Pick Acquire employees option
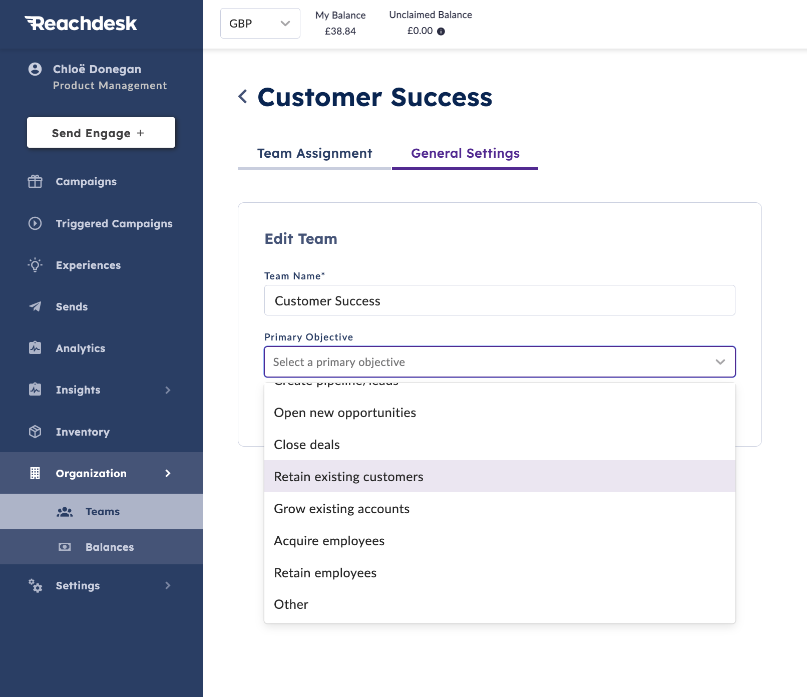Viewport: 807px width, 697px height. (x=500, y=541)
